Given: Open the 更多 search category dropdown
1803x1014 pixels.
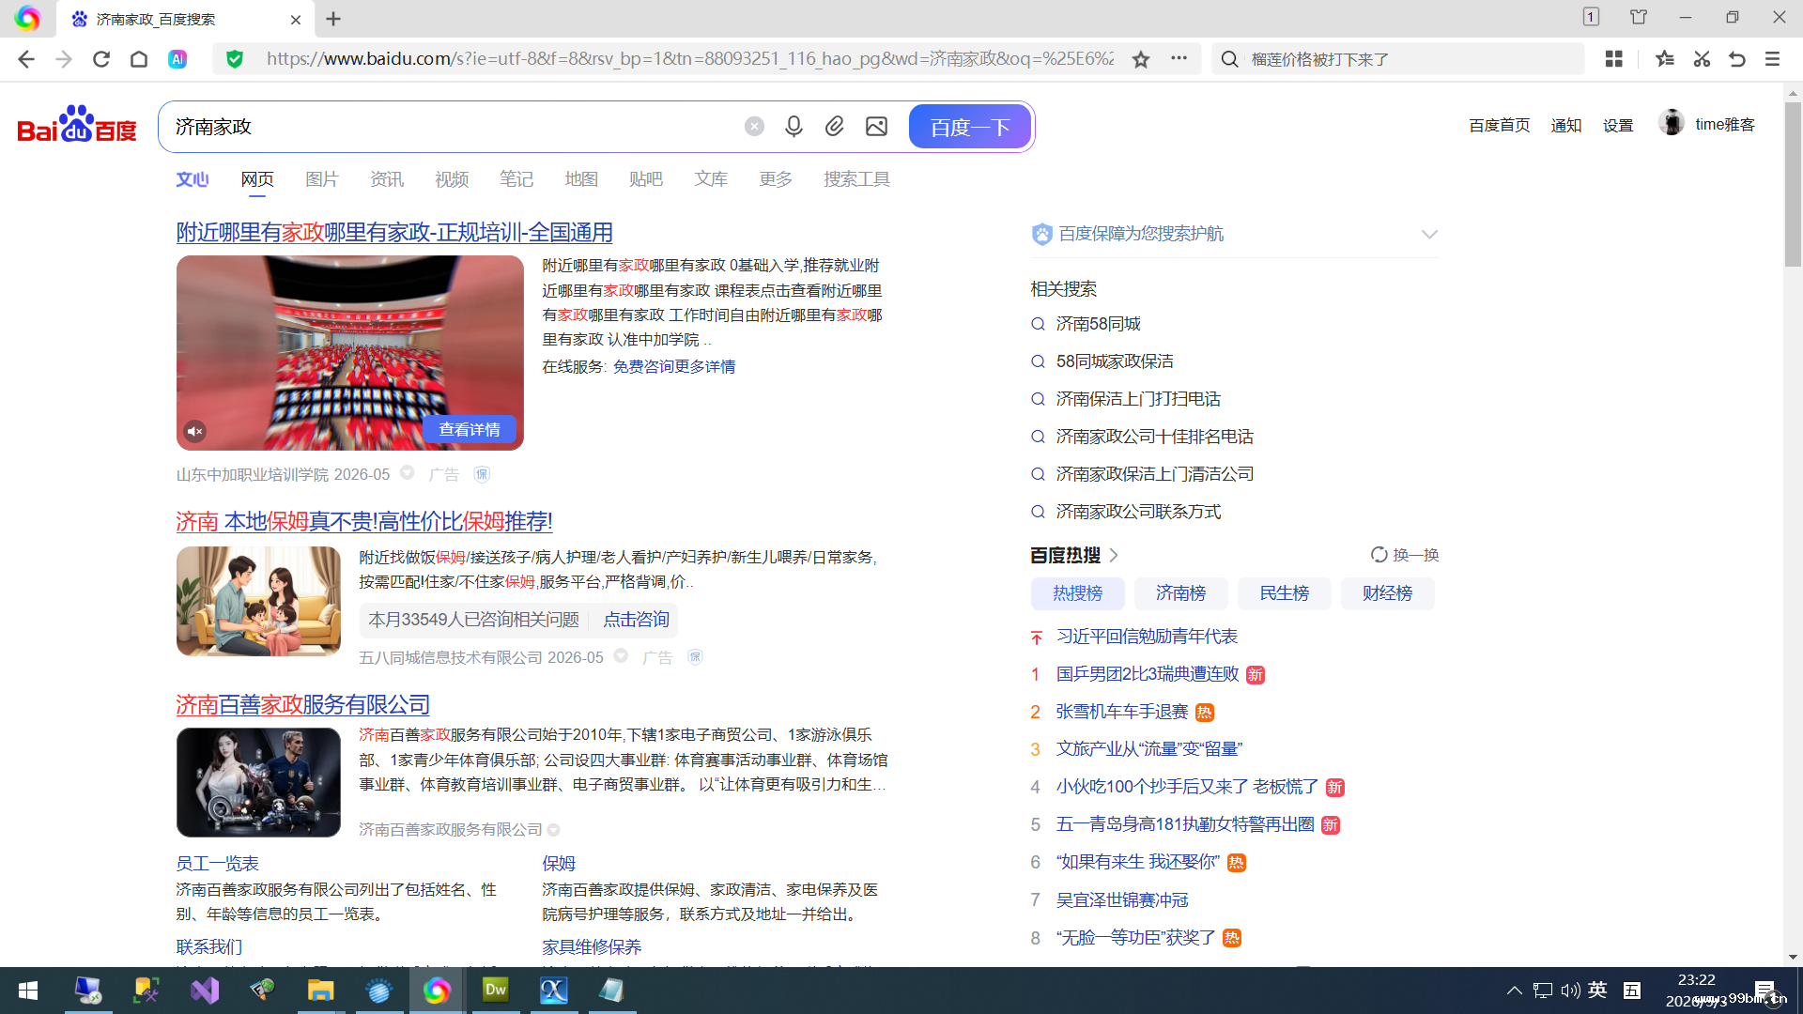Looking at the screenshot, I should [776, 179].
